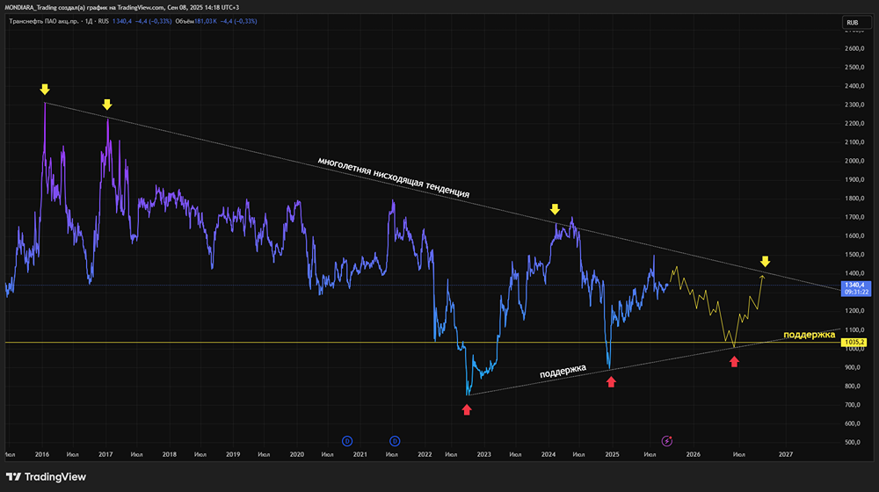Viewport: 879px width, 492px height.
Task: Click the 2025 year label on the time axis
Action: (x=612, y=454)
